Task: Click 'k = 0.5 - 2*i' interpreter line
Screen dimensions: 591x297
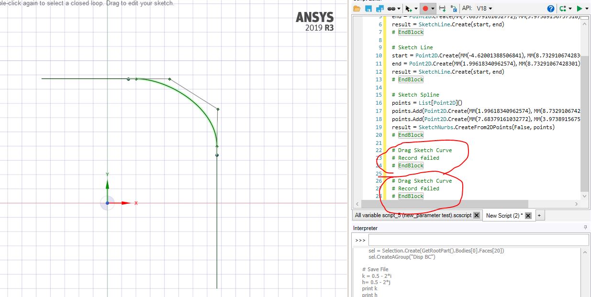Action: click(x=377, y=276)
